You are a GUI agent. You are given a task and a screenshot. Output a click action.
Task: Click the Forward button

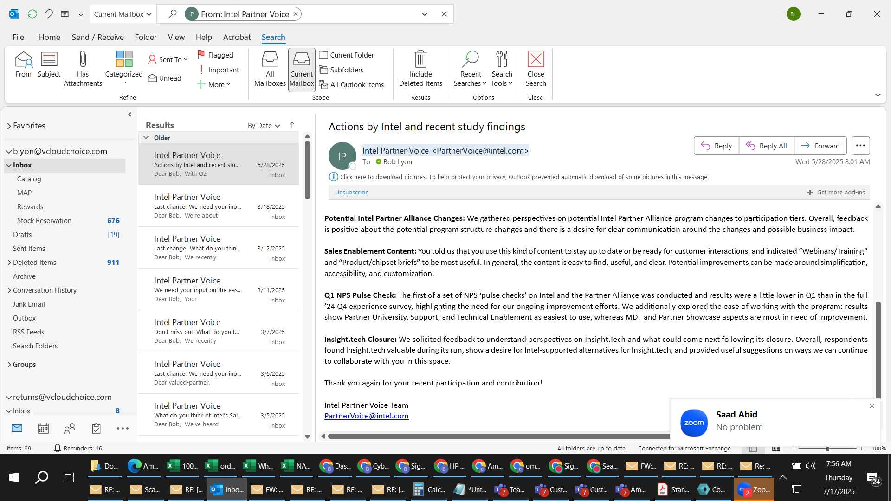pyautogui.click(x=820, y=146)
